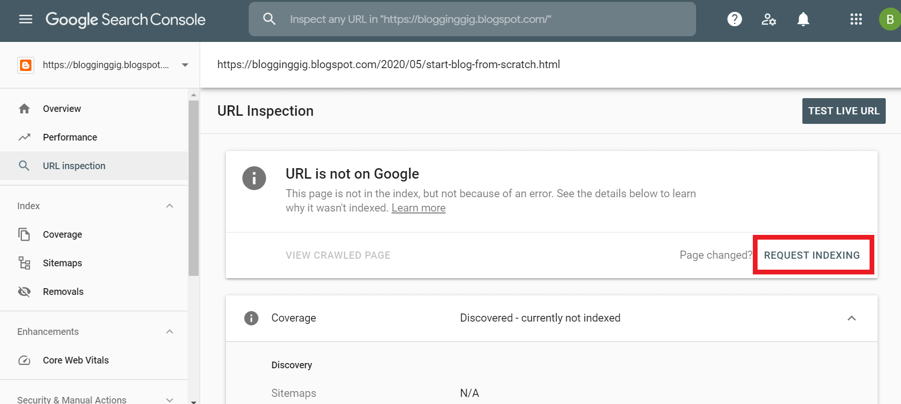Click the sidebar vertical scrollbar thumb
Viewport: 901px width, 404px height.
coord(193,188)
